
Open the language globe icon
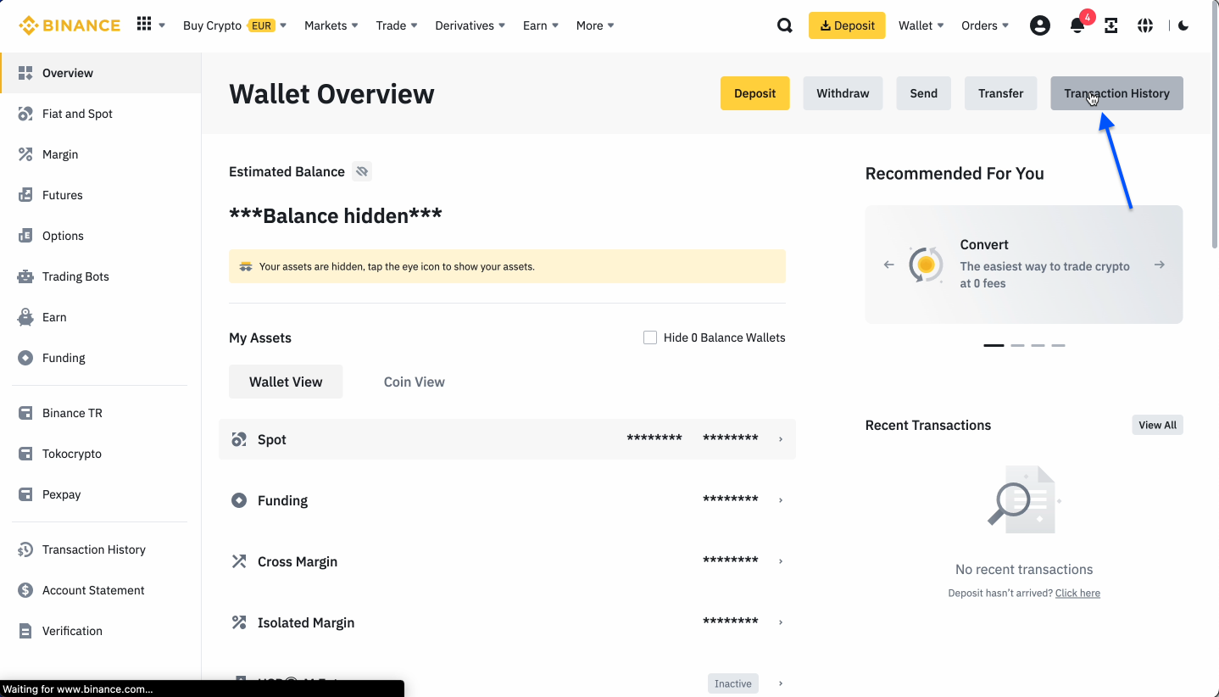[1145, 25]
